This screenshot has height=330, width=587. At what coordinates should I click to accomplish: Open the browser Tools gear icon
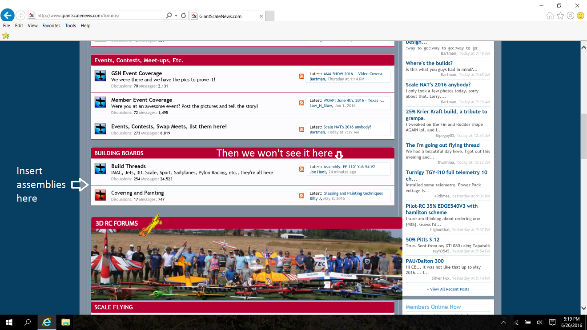pos(571,16)
